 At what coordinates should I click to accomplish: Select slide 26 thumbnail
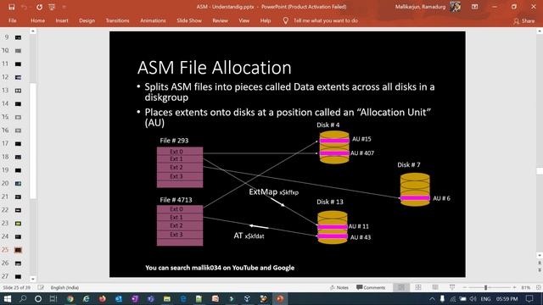[18, 263]
